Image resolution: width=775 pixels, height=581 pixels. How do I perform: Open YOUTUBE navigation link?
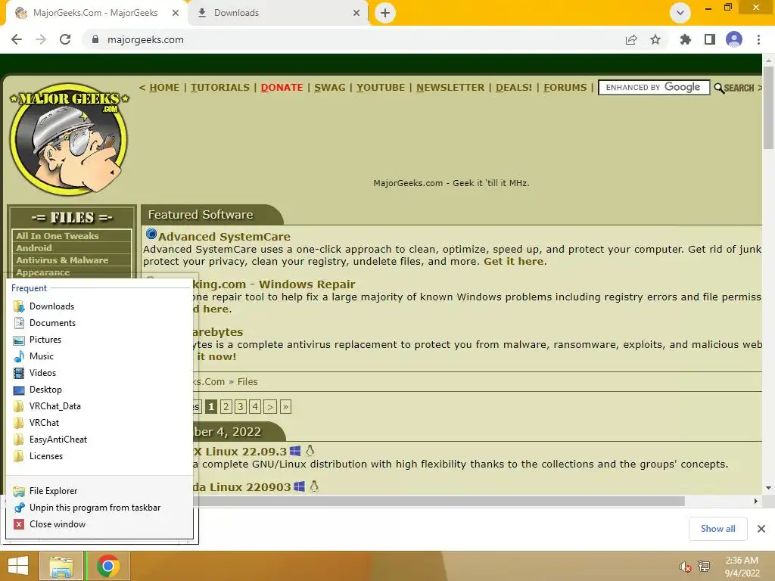click(381, 88)
